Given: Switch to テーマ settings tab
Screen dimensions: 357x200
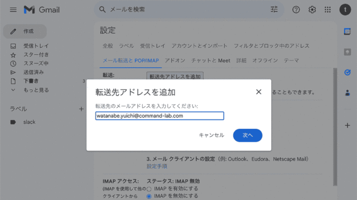Looking at the screenshot, I should (x=291, y=61).
